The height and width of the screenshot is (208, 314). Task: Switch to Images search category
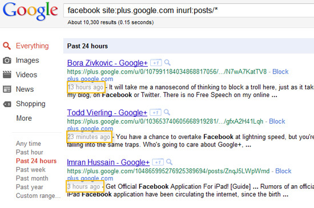27,60
